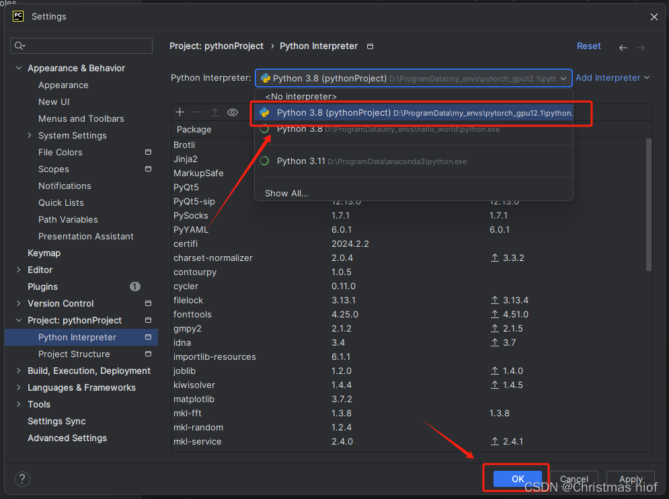Expand the Tools section

19,404
